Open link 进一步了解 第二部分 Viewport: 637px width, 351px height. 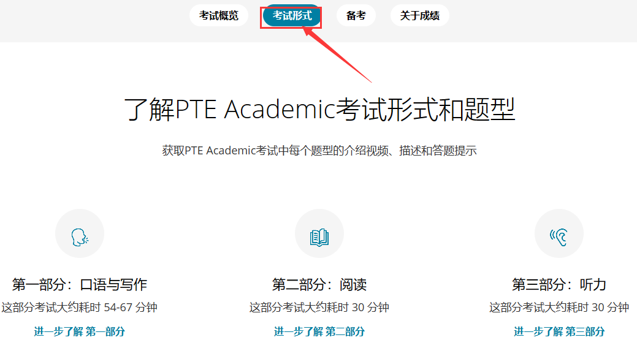click(x=319, y=331)
